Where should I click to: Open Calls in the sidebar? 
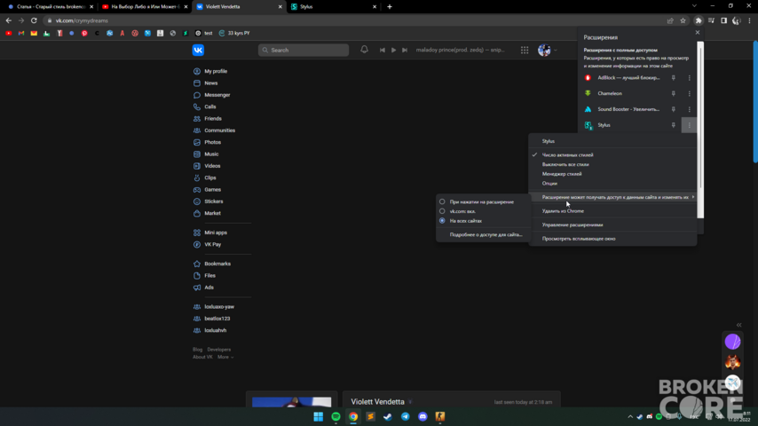point(209,106)
